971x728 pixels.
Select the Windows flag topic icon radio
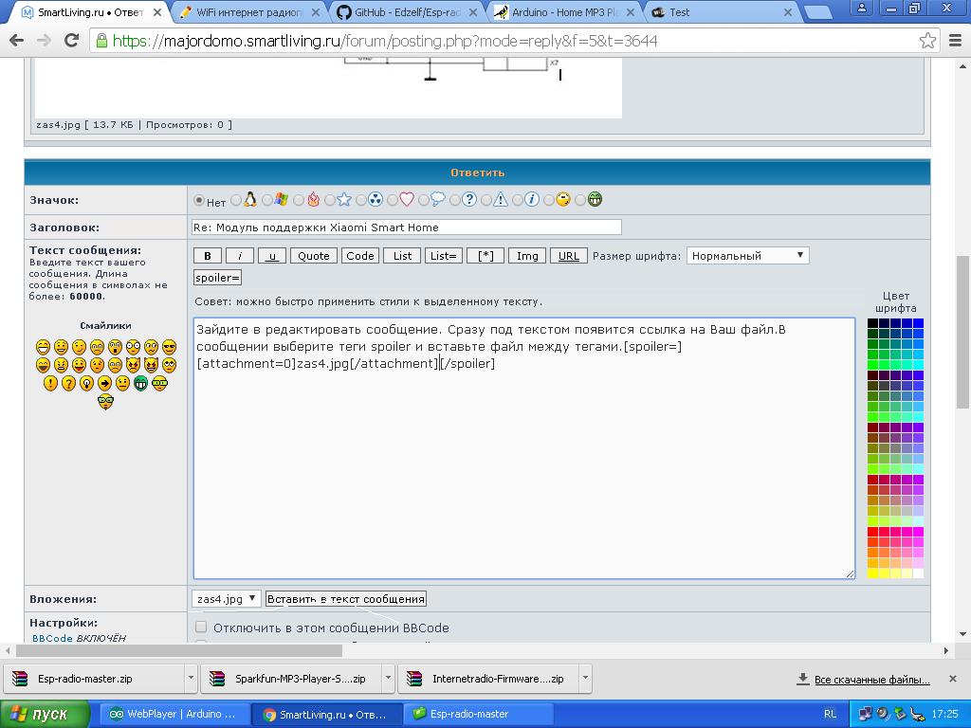[x=266, y=201]
